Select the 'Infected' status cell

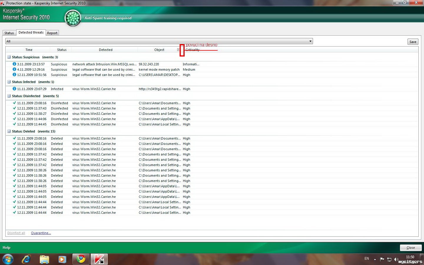(57, 89)
